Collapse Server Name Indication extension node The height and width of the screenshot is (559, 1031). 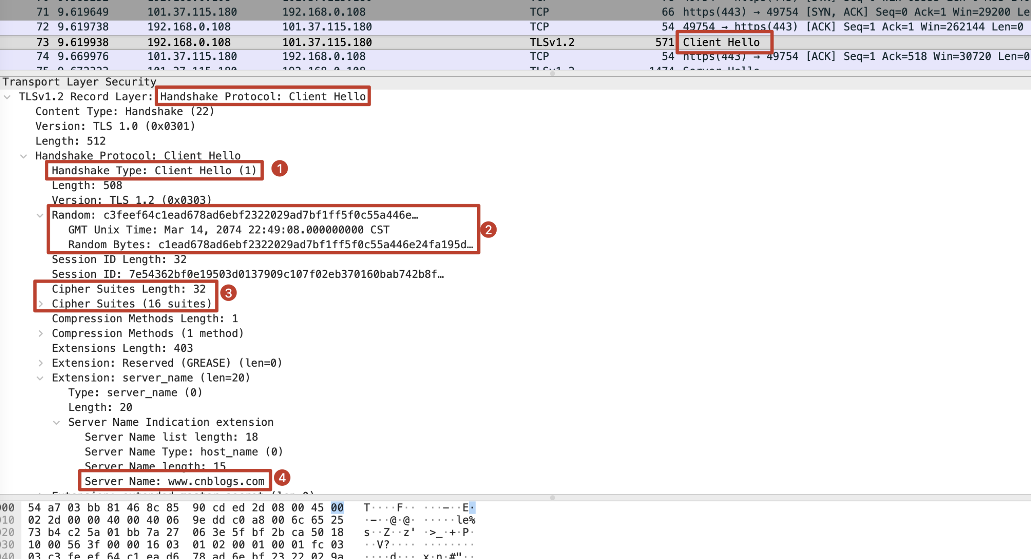(56, 423)
